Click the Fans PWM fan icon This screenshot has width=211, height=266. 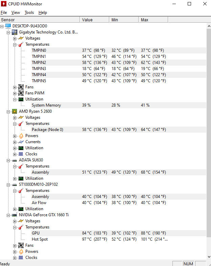coord(21,93)
